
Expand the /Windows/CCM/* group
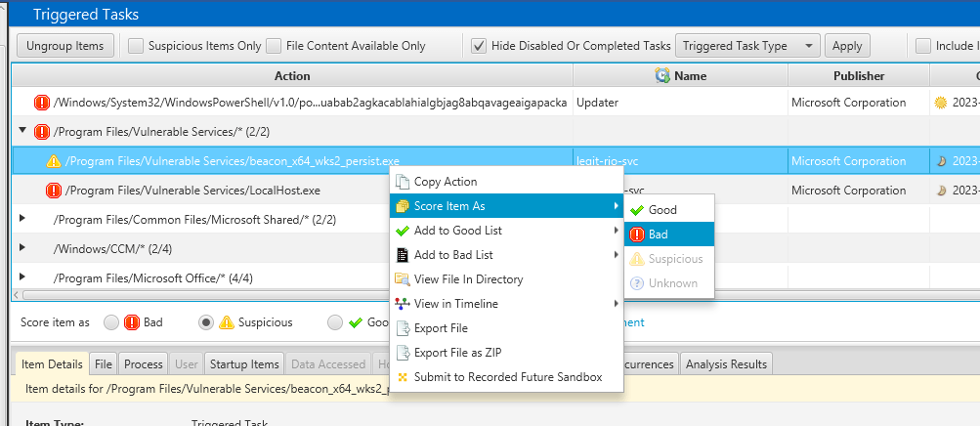coord(22,249)
